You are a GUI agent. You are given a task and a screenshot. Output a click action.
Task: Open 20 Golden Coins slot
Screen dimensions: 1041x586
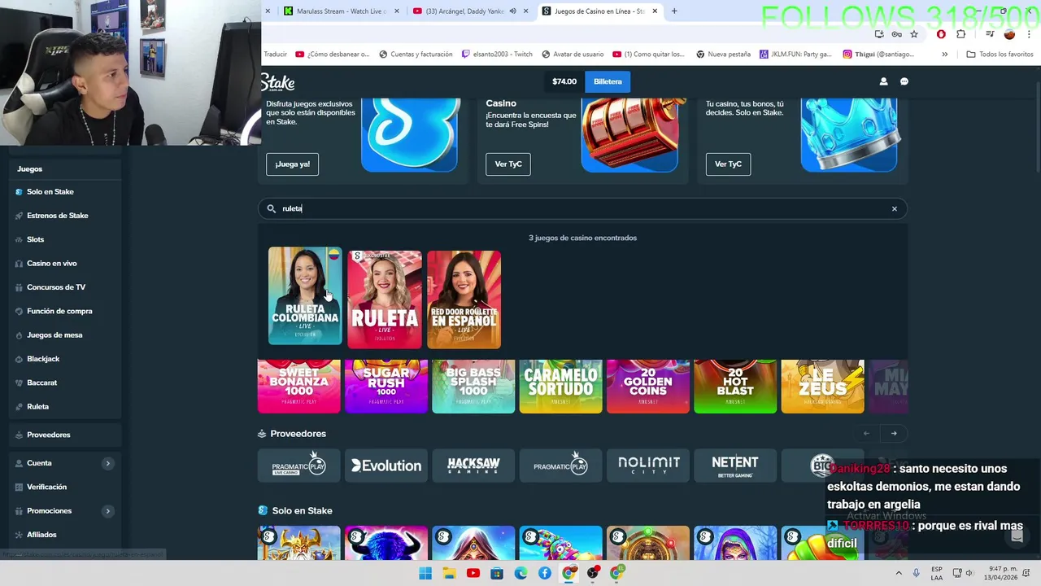648,387
